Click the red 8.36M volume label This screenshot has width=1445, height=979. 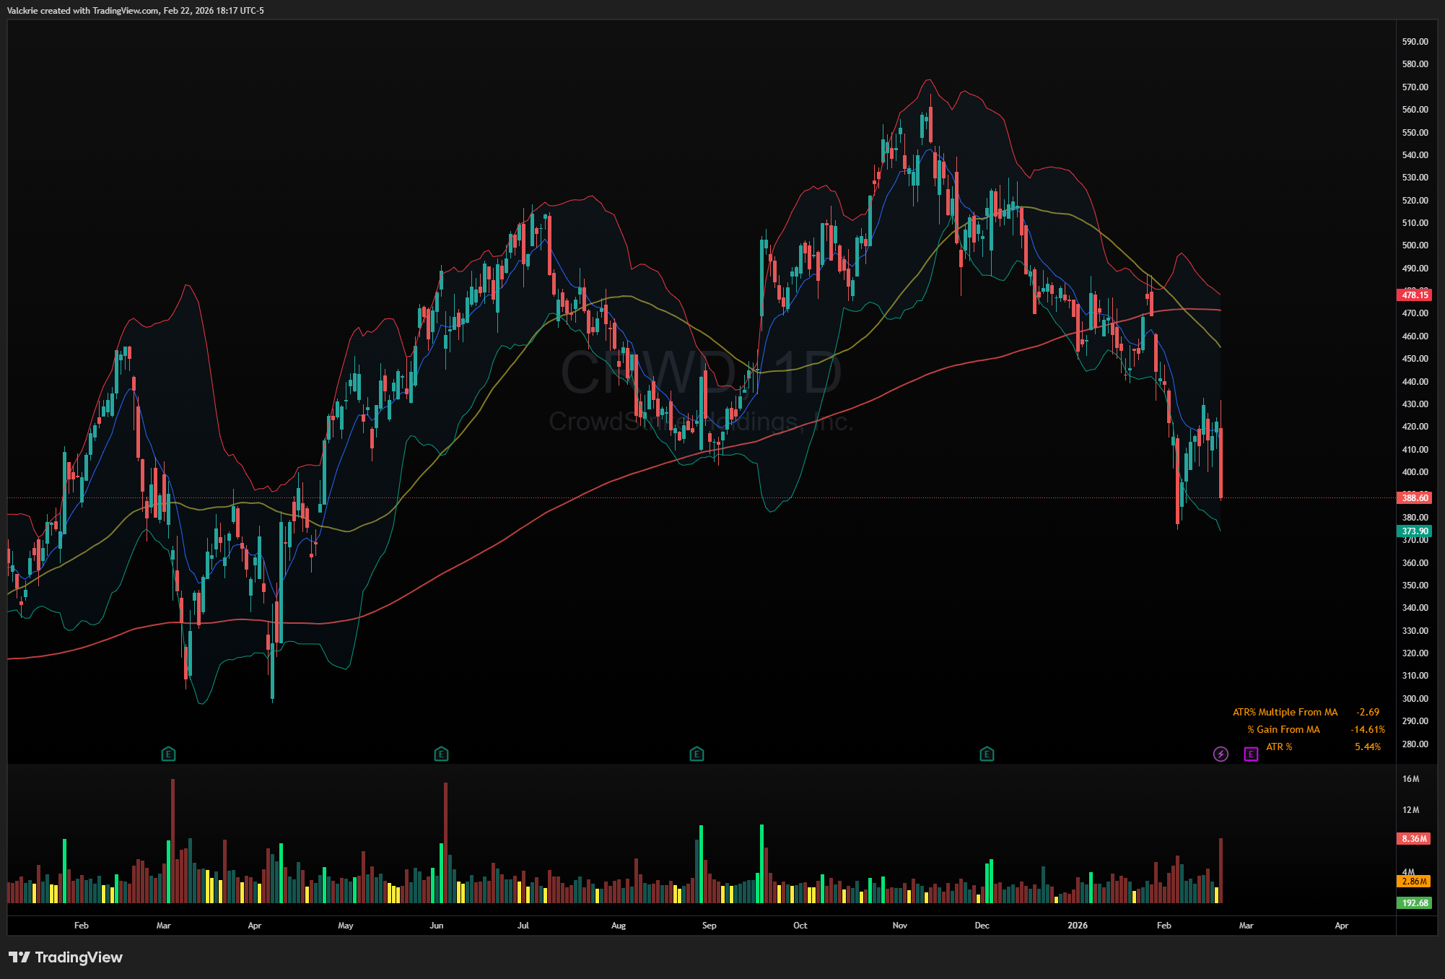[x=1414, y=839]
